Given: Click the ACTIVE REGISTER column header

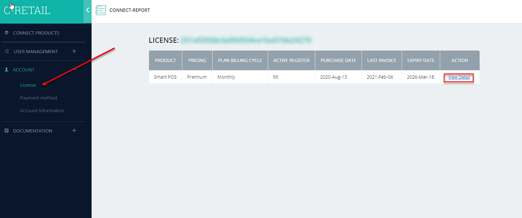Looking at the screenshot, I should coord(291,60).
